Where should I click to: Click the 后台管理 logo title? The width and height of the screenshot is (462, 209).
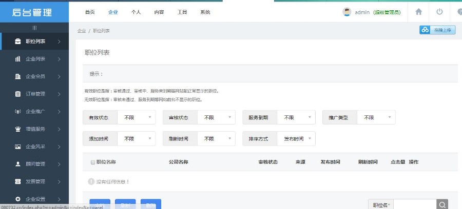(x=32, y=12)
